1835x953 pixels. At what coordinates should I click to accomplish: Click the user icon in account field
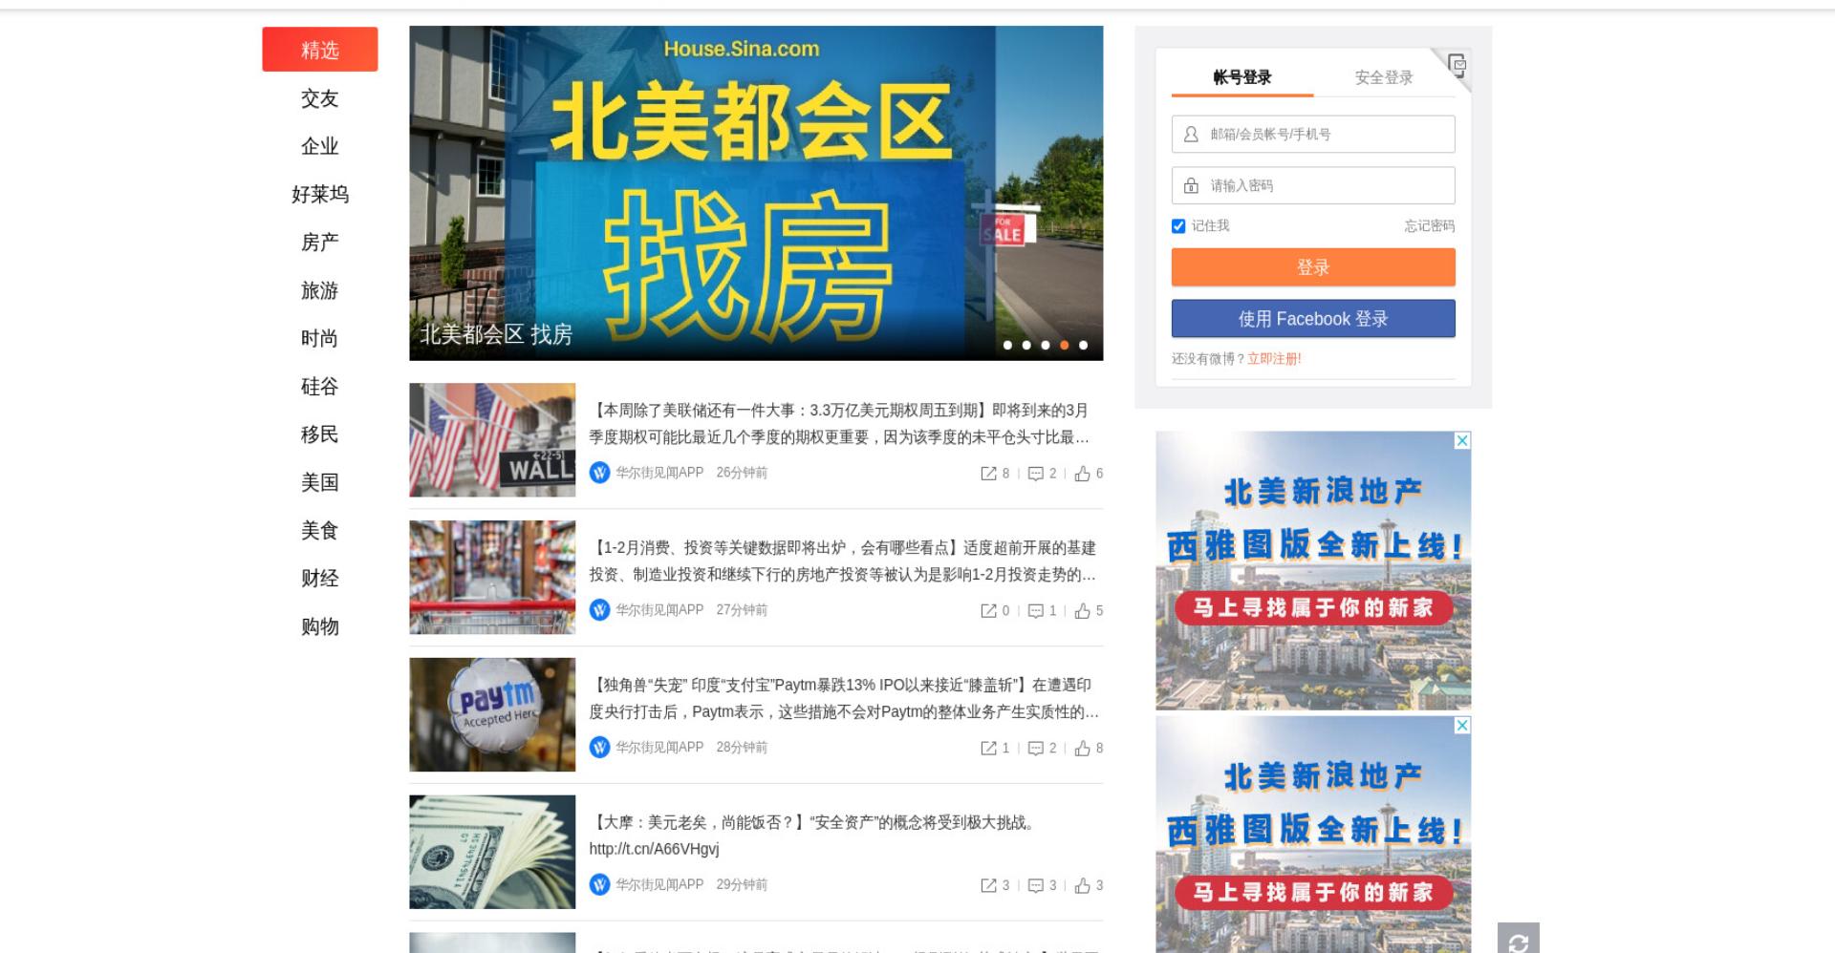coord(1191,135)
